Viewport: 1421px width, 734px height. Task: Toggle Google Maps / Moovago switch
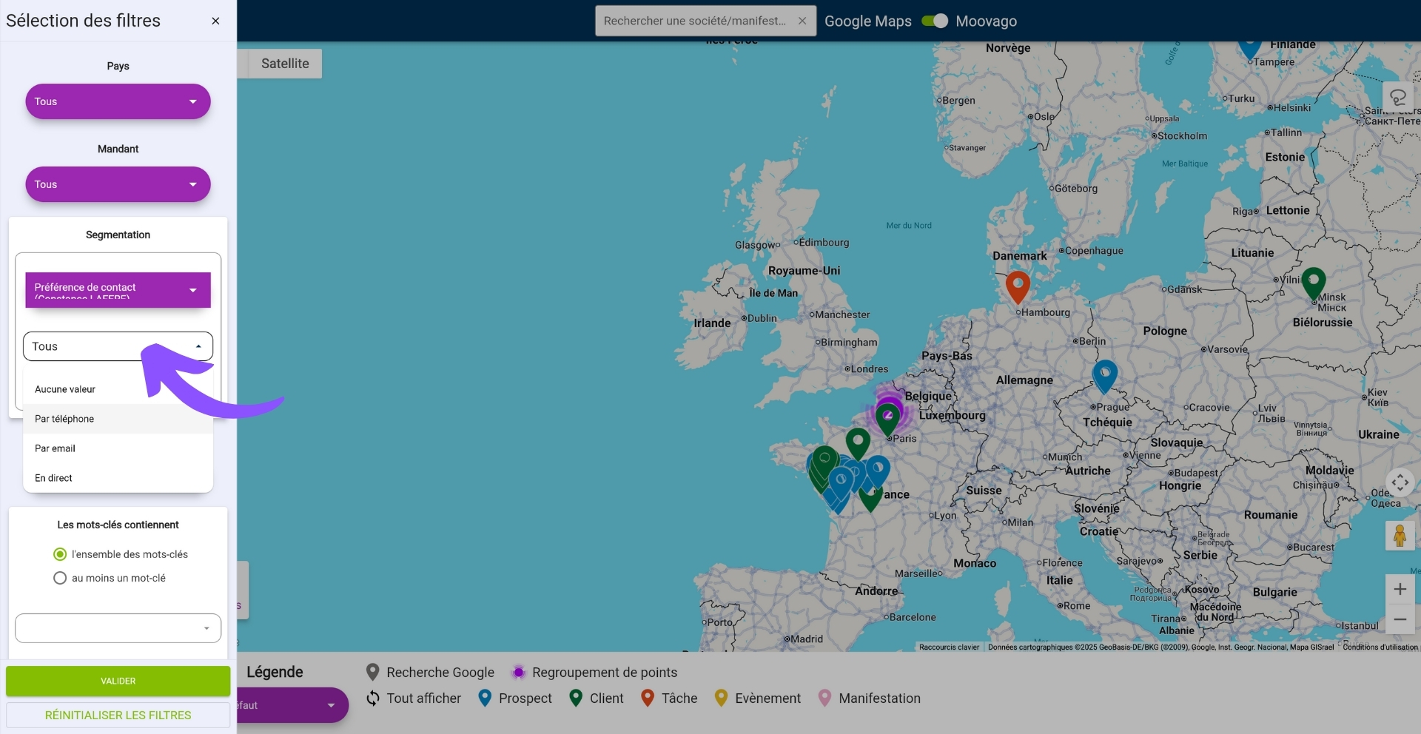(x=935, y=21)
